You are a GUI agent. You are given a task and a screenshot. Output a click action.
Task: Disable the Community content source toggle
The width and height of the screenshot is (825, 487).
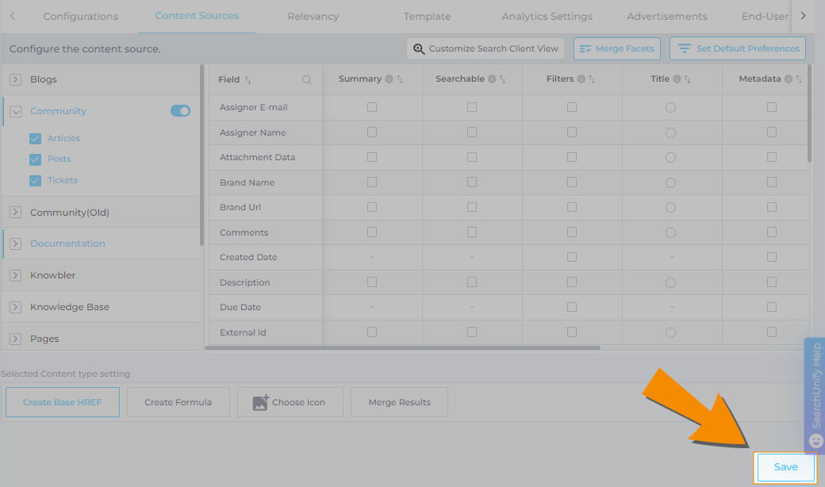tap(180, 111)
